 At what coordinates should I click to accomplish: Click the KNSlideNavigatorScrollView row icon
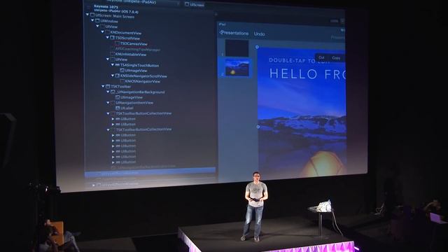(118, 76)
